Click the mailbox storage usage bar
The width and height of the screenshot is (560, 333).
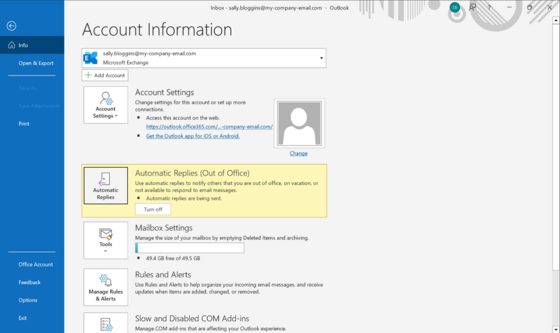190,248
